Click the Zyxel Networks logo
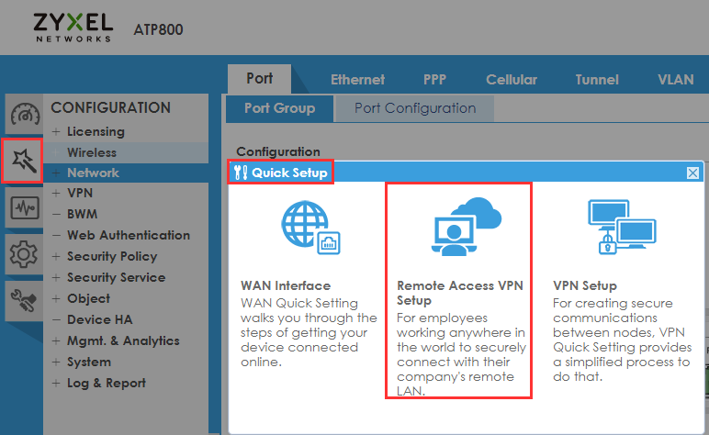Viewport: 709px width, 435px height. 73,27
